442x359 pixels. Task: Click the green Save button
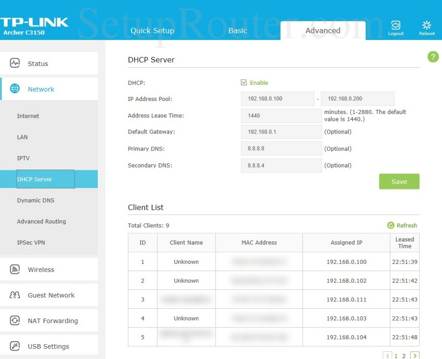click(399, 182)
